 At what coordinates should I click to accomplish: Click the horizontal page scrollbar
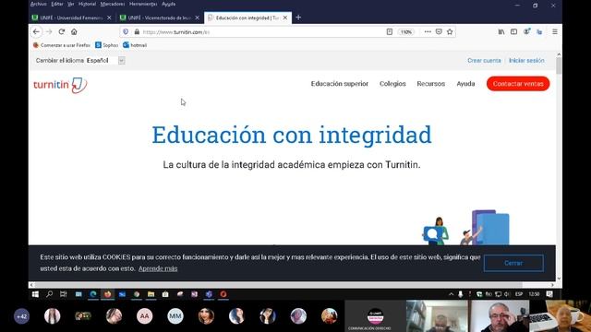278,285
